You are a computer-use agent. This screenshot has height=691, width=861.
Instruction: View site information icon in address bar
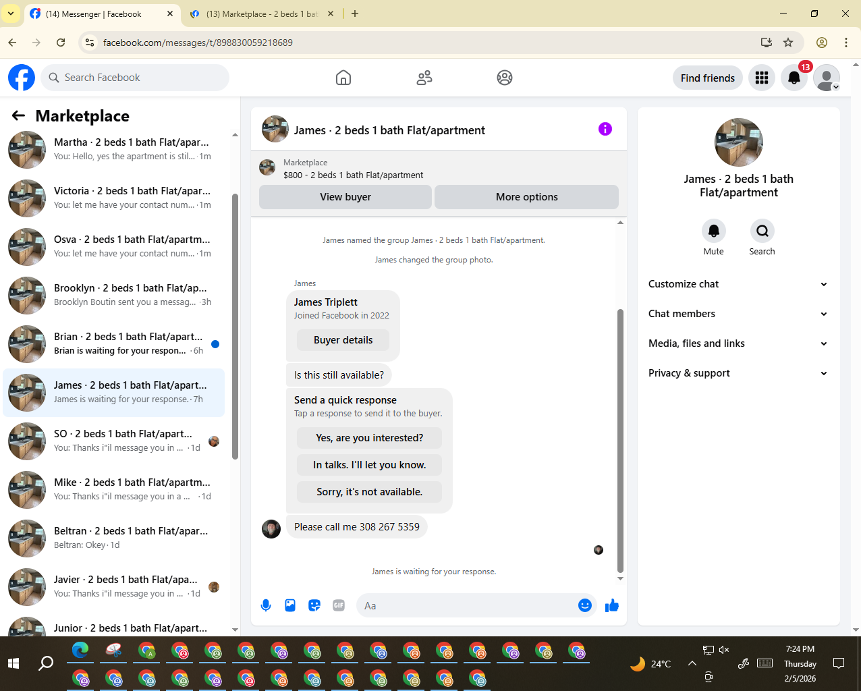pyautogui.click(x=90, y=43)
